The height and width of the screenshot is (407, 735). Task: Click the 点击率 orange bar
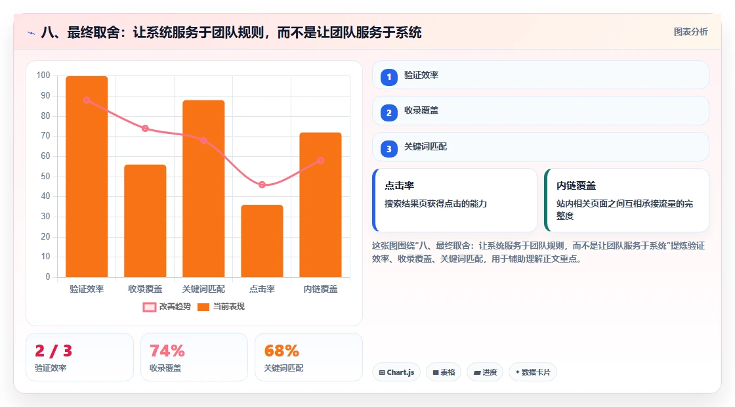tap(262, 240)
